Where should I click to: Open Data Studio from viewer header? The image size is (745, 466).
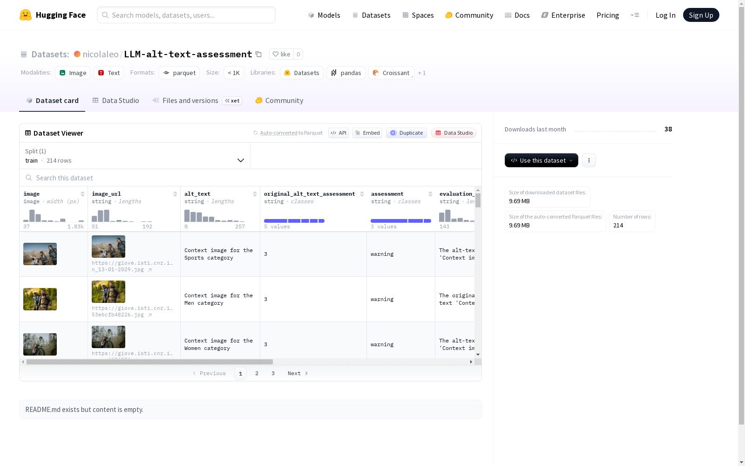click(454, 133)
